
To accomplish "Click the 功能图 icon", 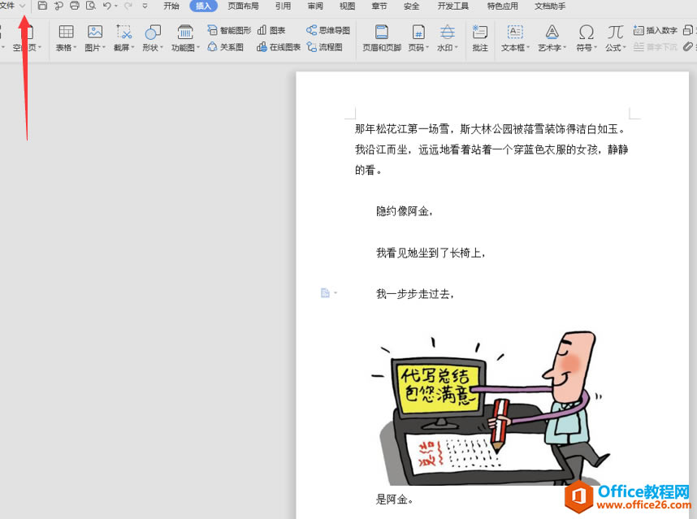I will (185, 32).
